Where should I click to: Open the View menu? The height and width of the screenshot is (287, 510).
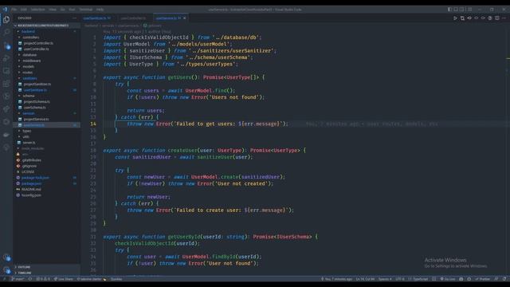click(x=53, y=10)
